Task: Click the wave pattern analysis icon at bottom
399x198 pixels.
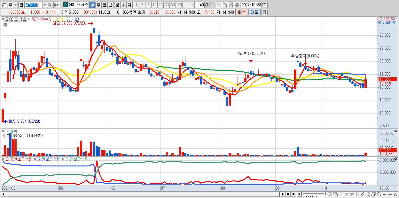Action: point(357,194)
